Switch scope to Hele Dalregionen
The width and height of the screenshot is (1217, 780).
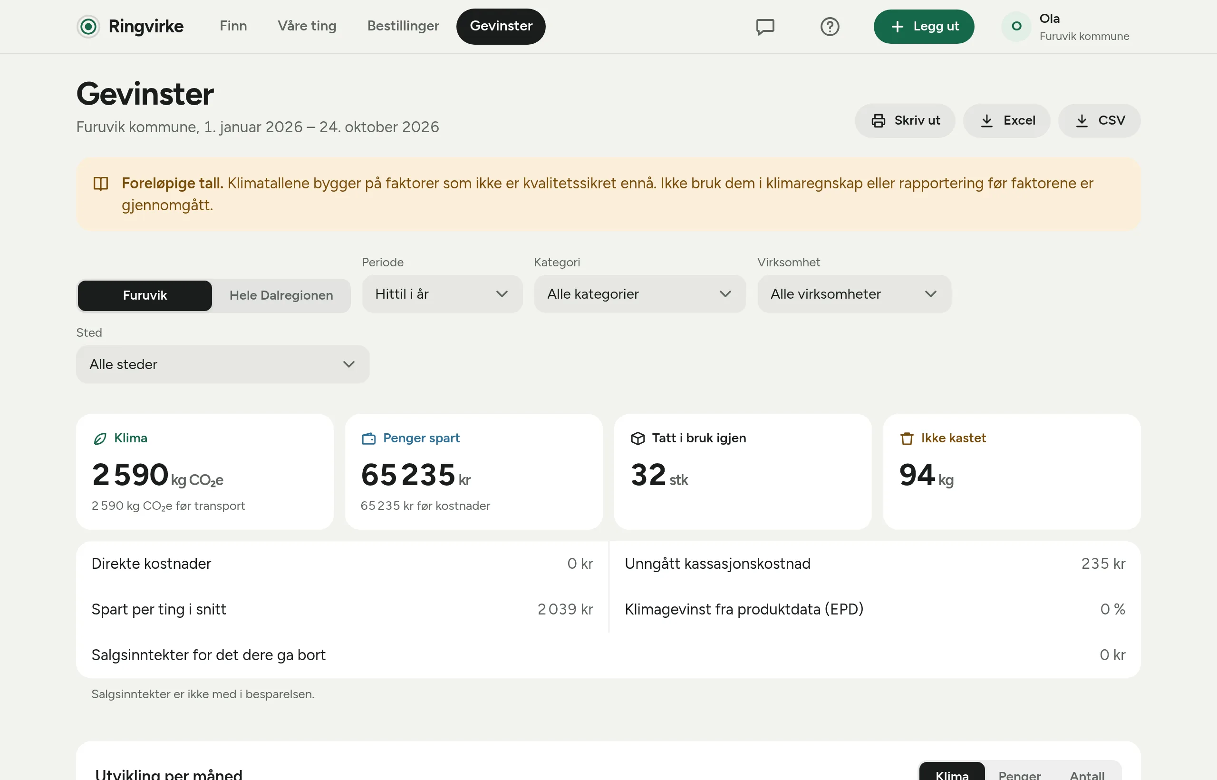coord(281,296)
